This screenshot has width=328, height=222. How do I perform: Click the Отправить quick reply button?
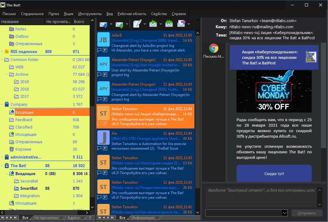[307, 213]
